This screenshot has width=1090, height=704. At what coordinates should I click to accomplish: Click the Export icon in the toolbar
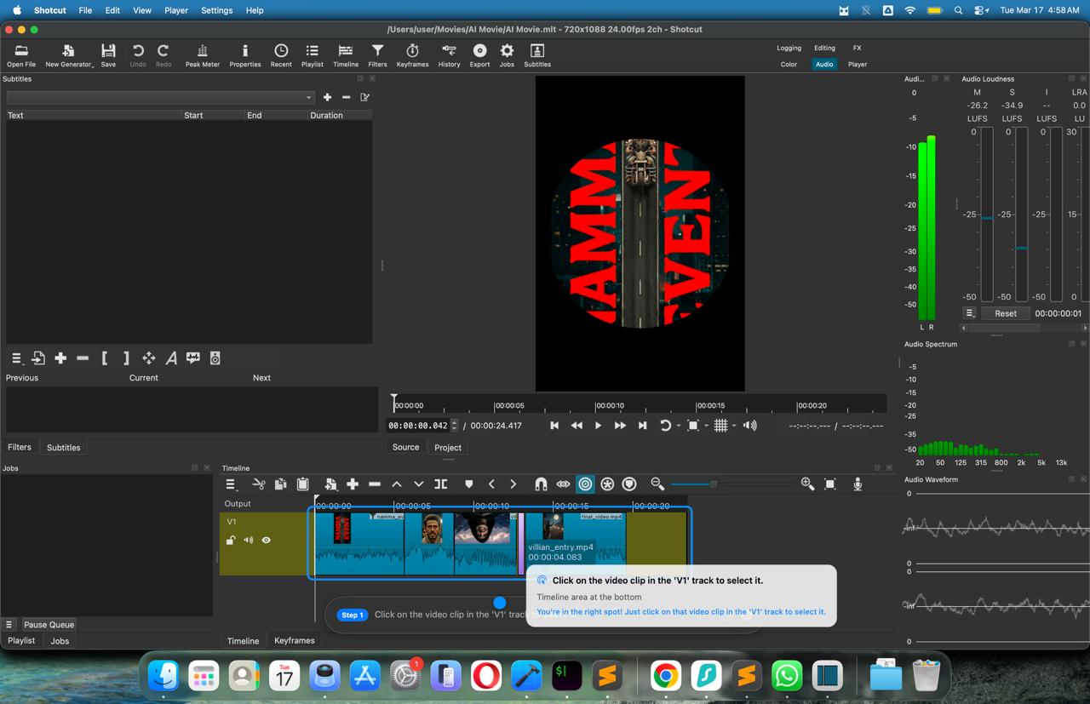pyautogui.click(x=479, y=55)
